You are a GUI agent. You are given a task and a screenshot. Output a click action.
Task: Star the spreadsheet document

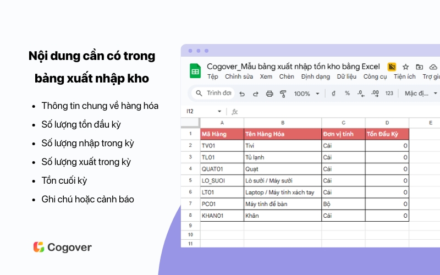tap(405, 67)
